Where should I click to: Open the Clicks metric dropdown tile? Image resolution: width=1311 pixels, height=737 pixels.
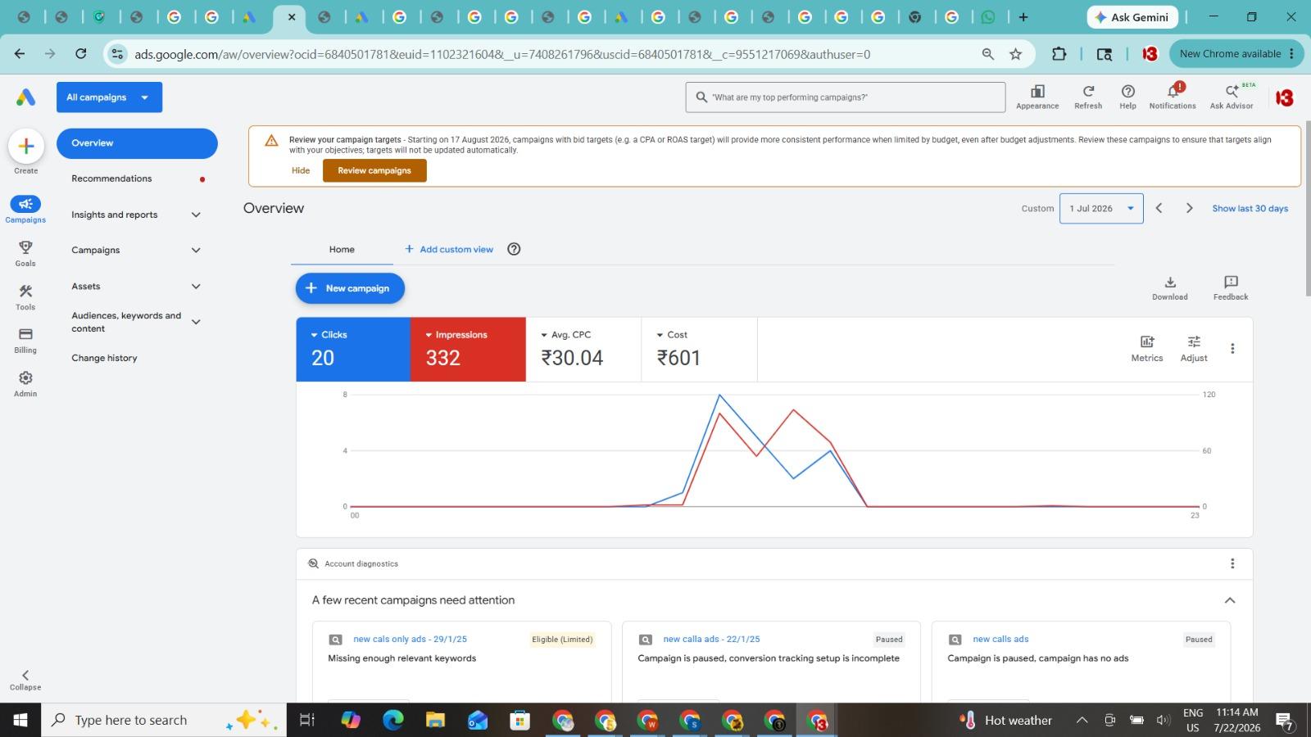[x=353, y=349]
